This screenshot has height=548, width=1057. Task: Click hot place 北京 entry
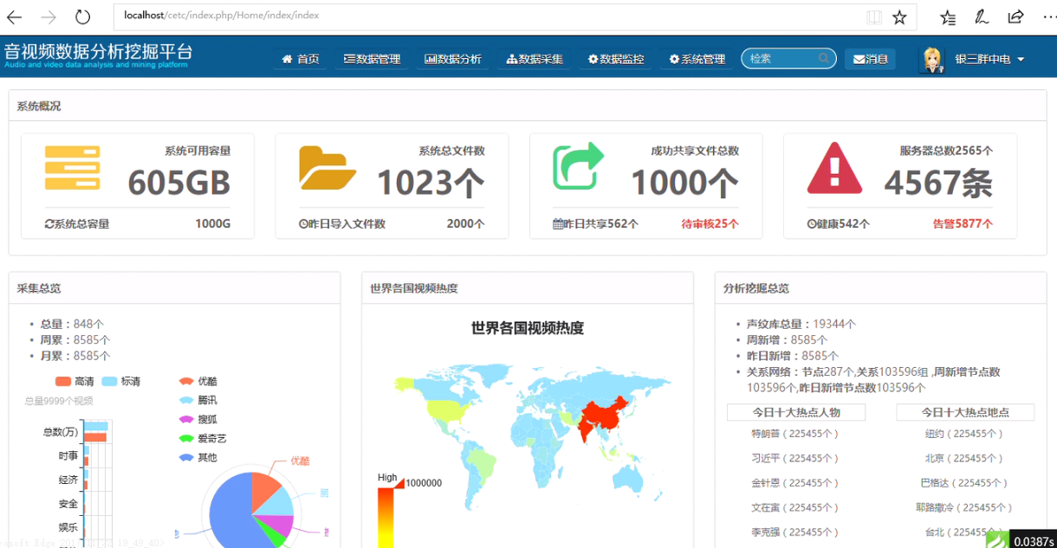964,458
